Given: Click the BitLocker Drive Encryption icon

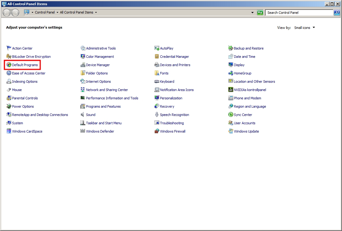Looking at the screenshot, I should click(x=9, y=56).
